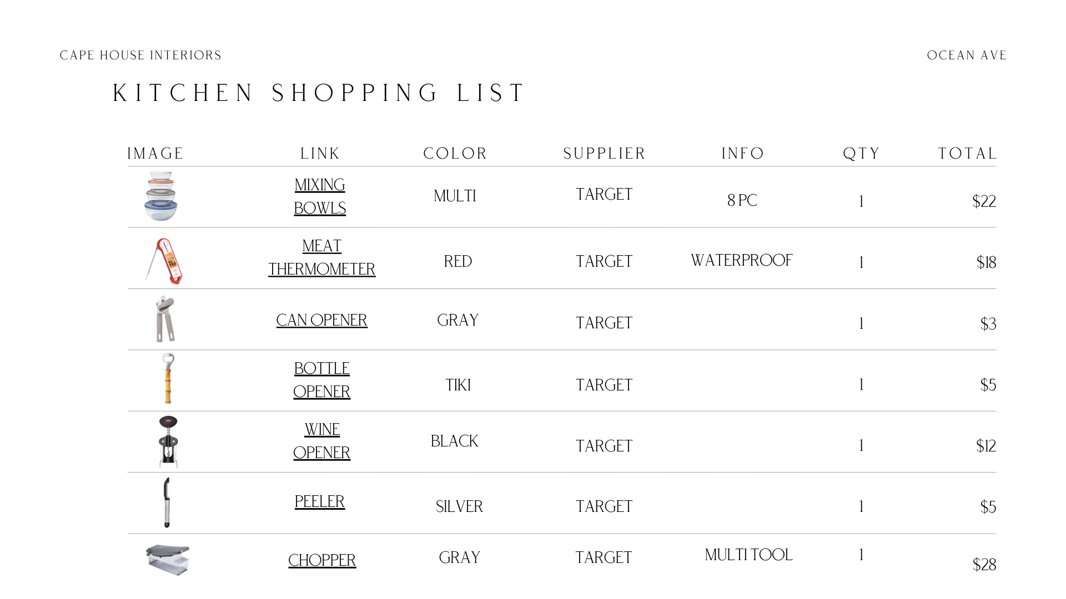Click the gray chopper image
Image resolution: width=1066 pixels, height=599 pixels.
tap(168, 560)
